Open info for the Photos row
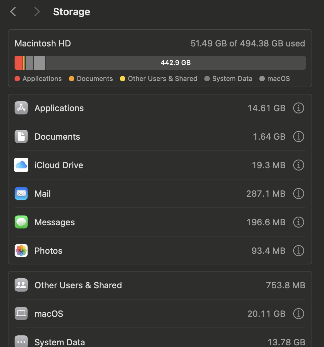The width and height of the screenshot is (324, 347). (298, 251)
